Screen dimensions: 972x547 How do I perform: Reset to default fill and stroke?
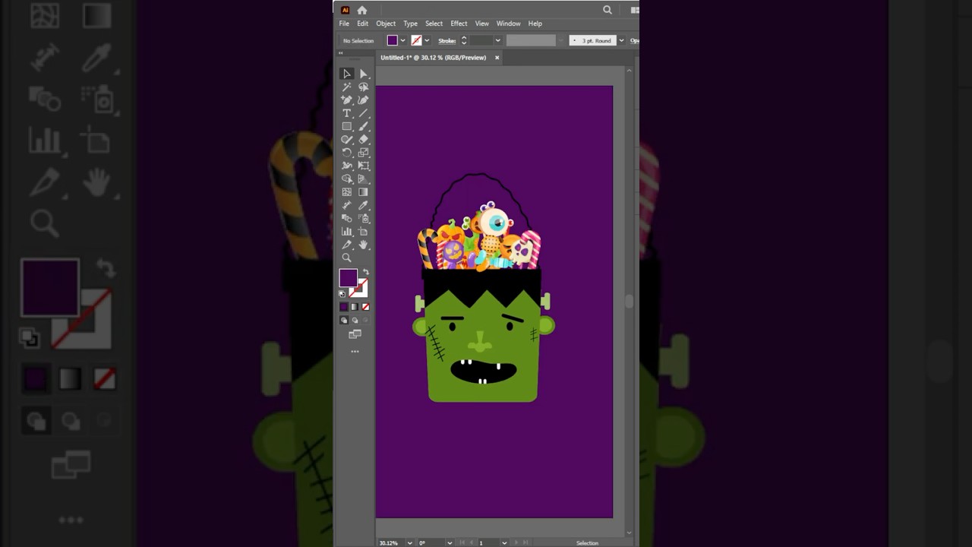[x=342, y=293]
